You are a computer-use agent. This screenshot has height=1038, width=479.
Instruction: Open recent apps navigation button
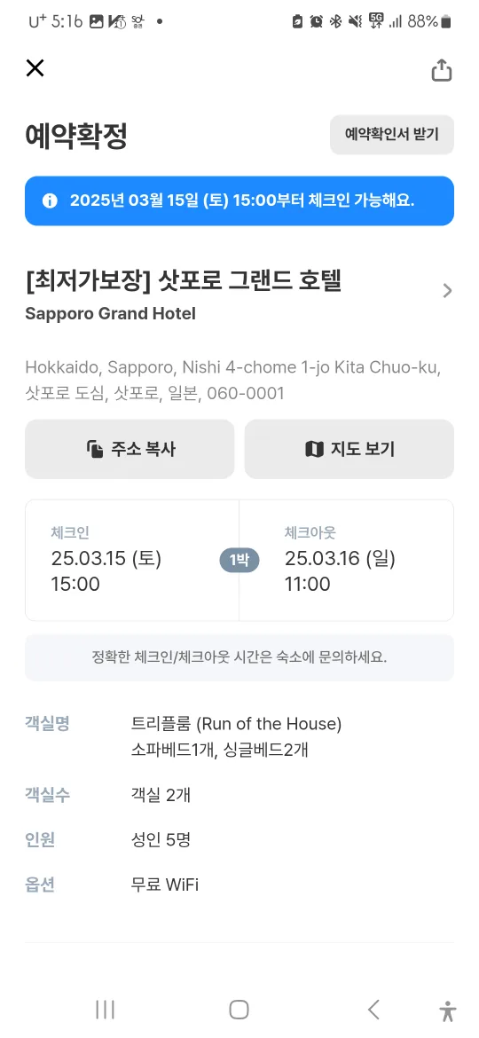[x=106, y=1010]
